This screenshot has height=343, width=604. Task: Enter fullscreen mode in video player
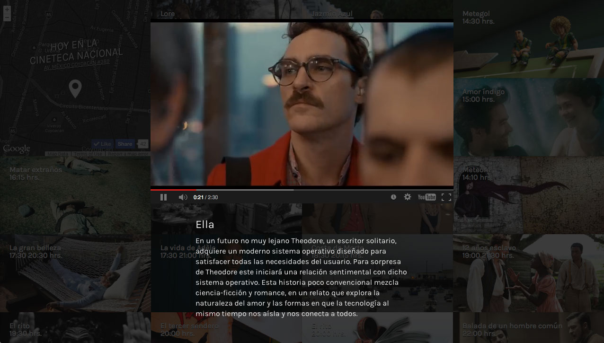click(x=446, y=197)
